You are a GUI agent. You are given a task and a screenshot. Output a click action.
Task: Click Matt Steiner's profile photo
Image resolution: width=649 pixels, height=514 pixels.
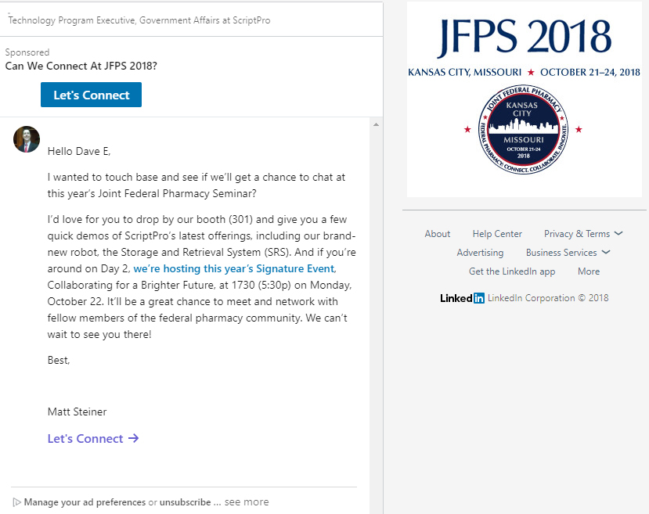(x=26, y=139)
